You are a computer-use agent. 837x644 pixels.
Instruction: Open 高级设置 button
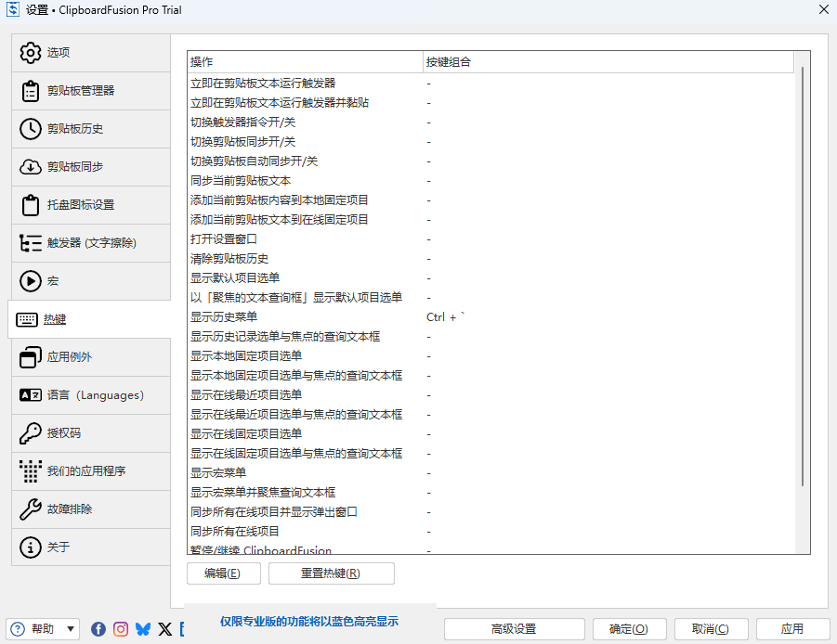pyautogui.click(x=514, y=629)
